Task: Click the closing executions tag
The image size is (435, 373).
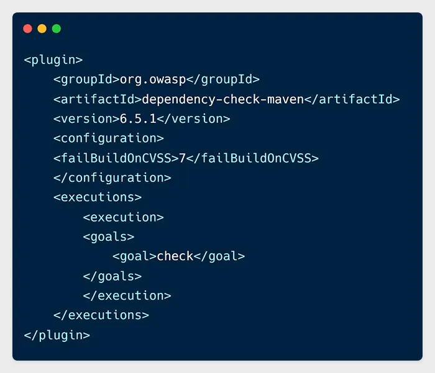Action: click(x=101, y=315)
